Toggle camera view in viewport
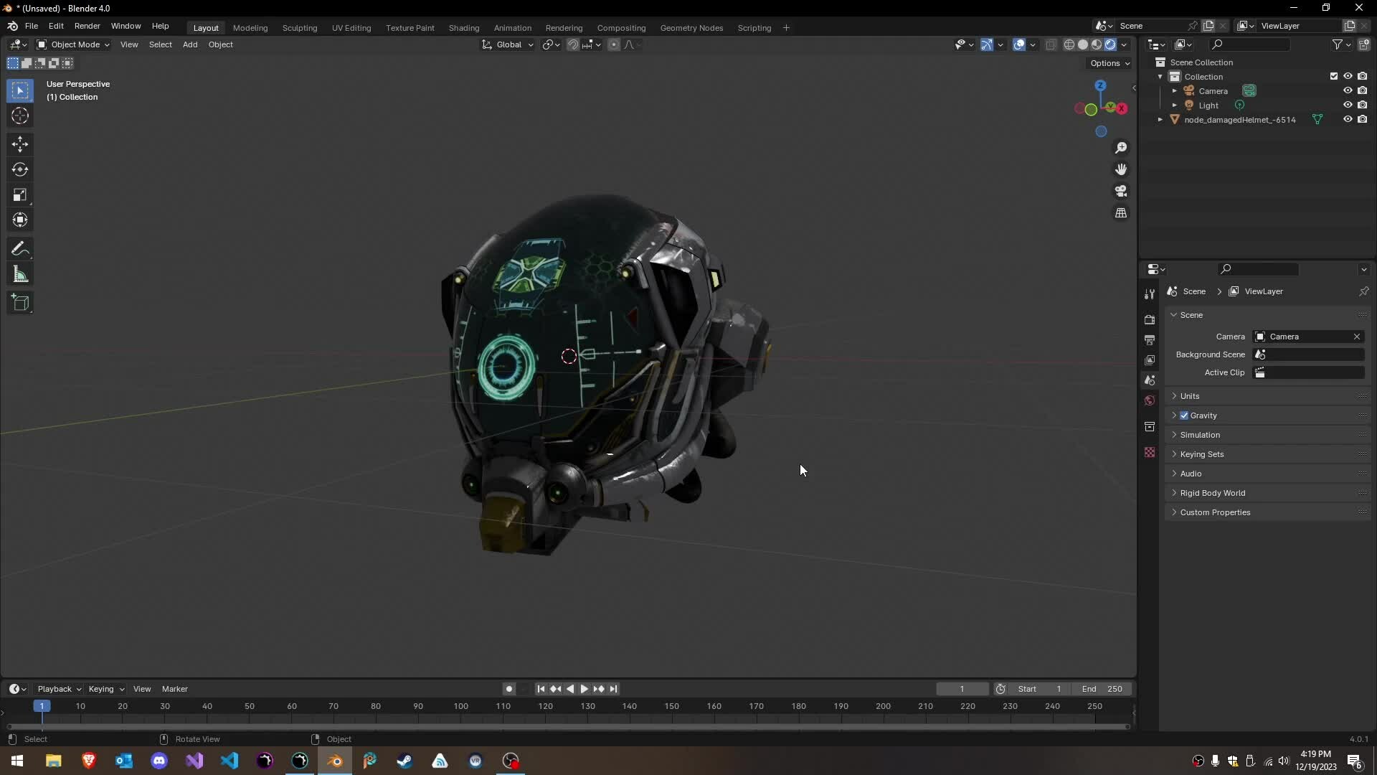 1121,192
